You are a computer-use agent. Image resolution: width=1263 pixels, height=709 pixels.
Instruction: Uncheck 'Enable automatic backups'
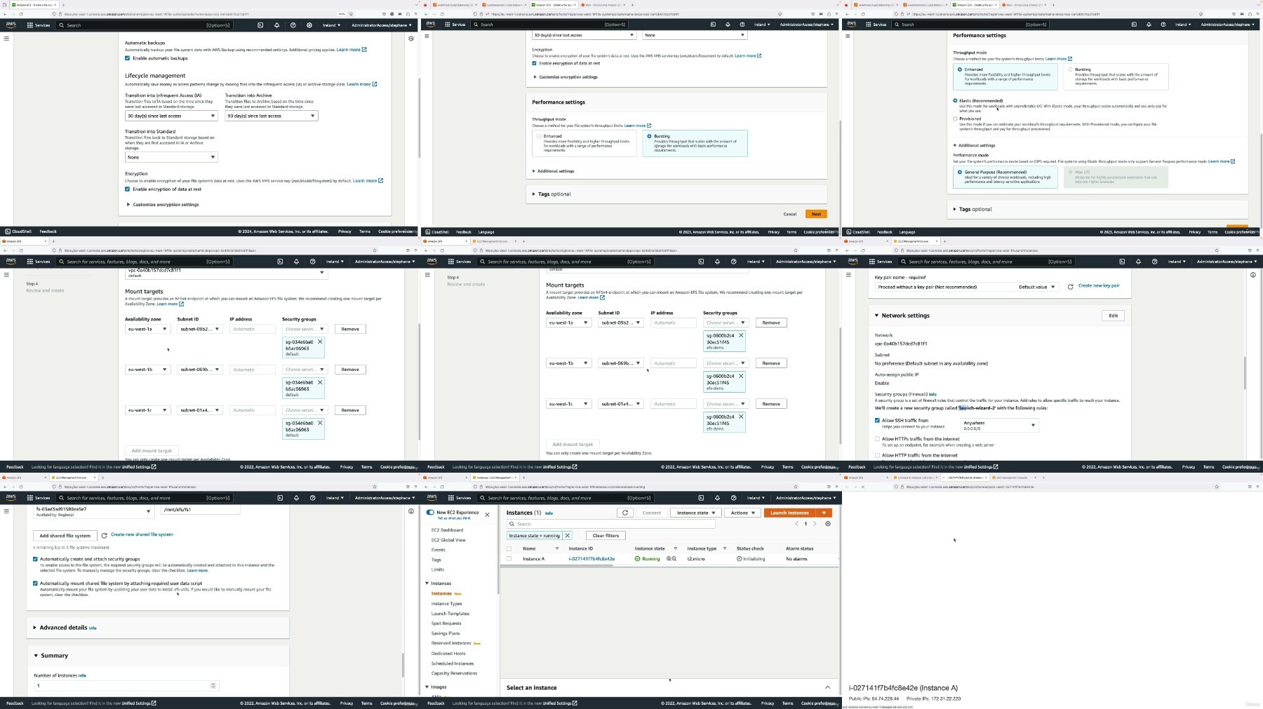tap(127, 58)
